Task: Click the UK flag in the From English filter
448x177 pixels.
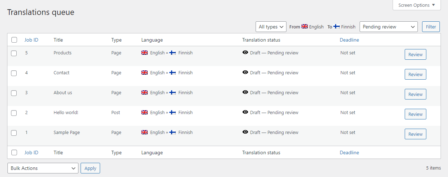Action: (x=305, y=26)
